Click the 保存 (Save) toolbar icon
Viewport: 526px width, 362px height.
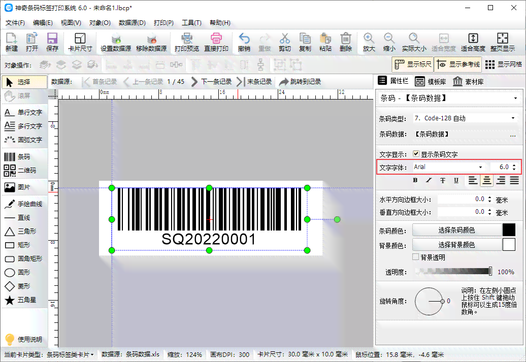[x=52, y=42]
